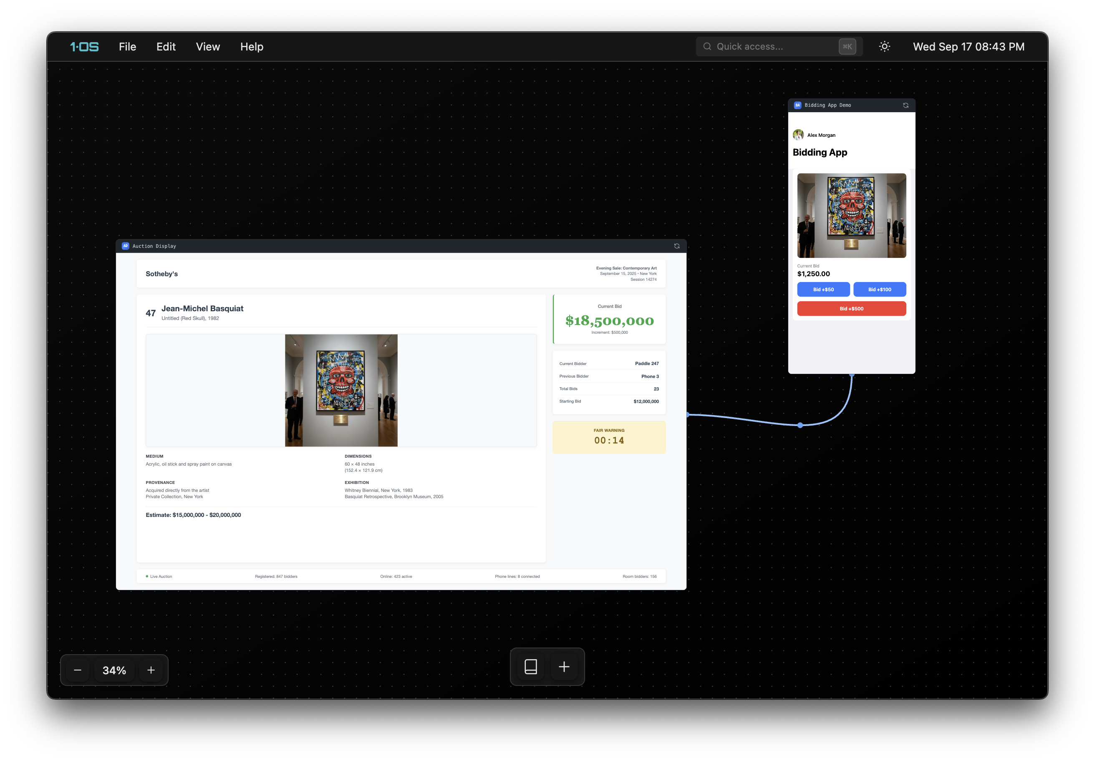Focus the Quick access search field
This screenshot has width=1095, height=761.
[x=772, y=47]
